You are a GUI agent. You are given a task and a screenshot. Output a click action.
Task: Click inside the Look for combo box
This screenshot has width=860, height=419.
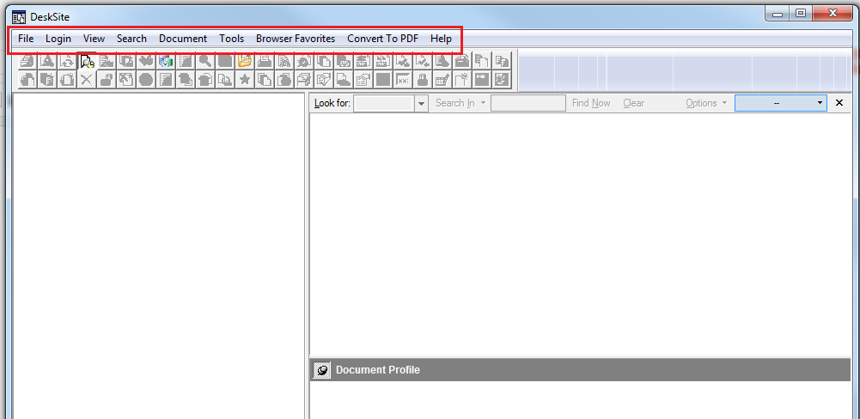click(x=384, y=103)
